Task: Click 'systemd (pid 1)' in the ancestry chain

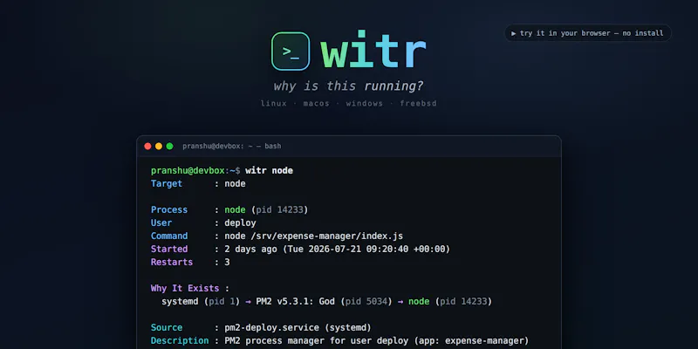Action: [201, 301]
